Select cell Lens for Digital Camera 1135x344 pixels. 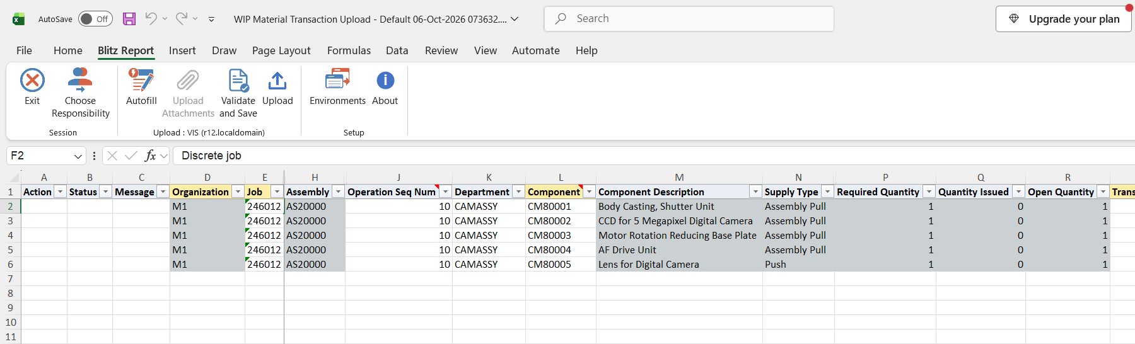[x=679, y=264]
